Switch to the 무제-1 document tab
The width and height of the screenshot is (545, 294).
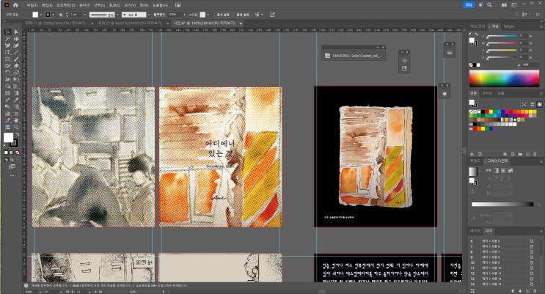[56, 23]
